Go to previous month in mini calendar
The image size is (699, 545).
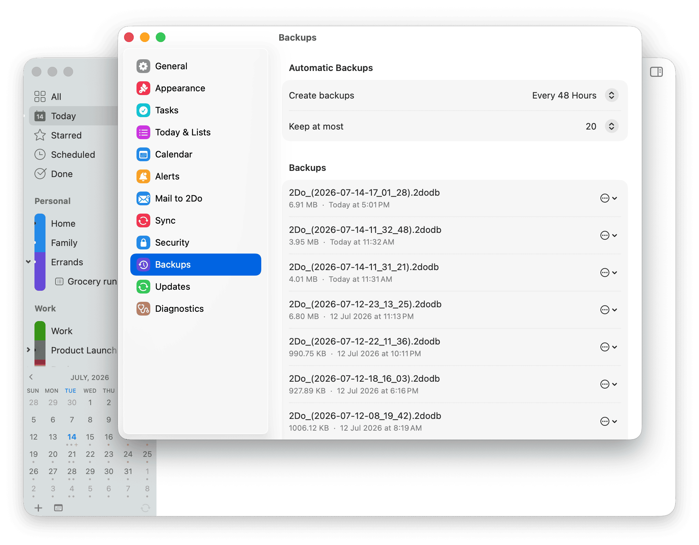click(x=31, y=377)
